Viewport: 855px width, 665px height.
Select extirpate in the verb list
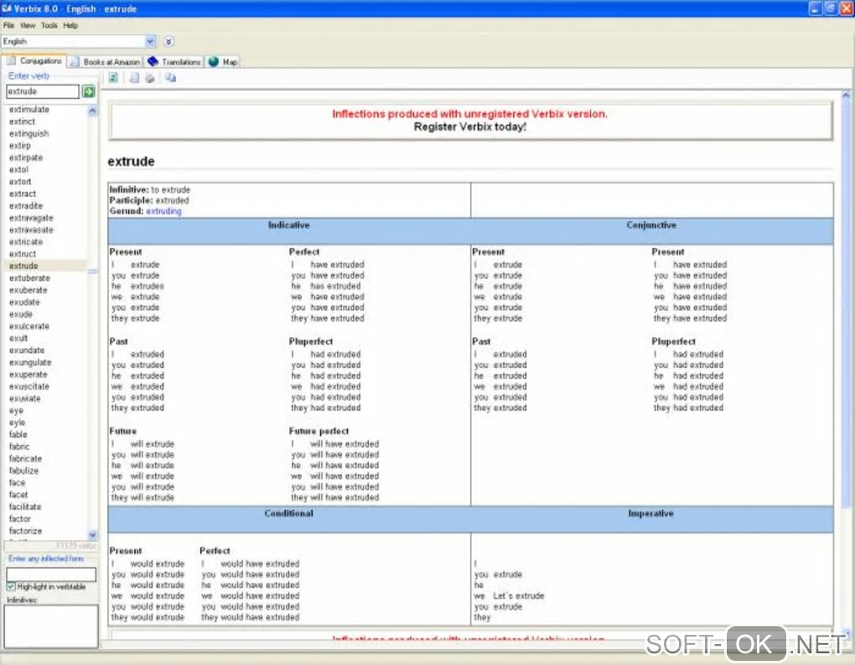[x=26, y=158]
